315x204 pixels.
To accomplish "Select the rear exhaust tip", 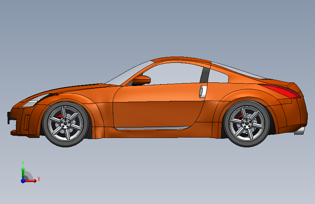I will 300,131.
